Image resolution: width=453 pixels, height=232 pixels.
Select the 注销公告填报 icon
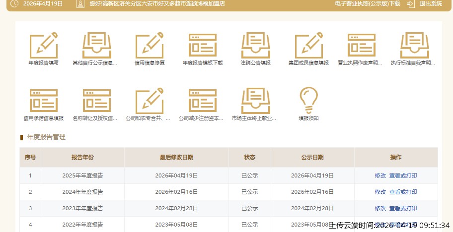click(255, 46)
